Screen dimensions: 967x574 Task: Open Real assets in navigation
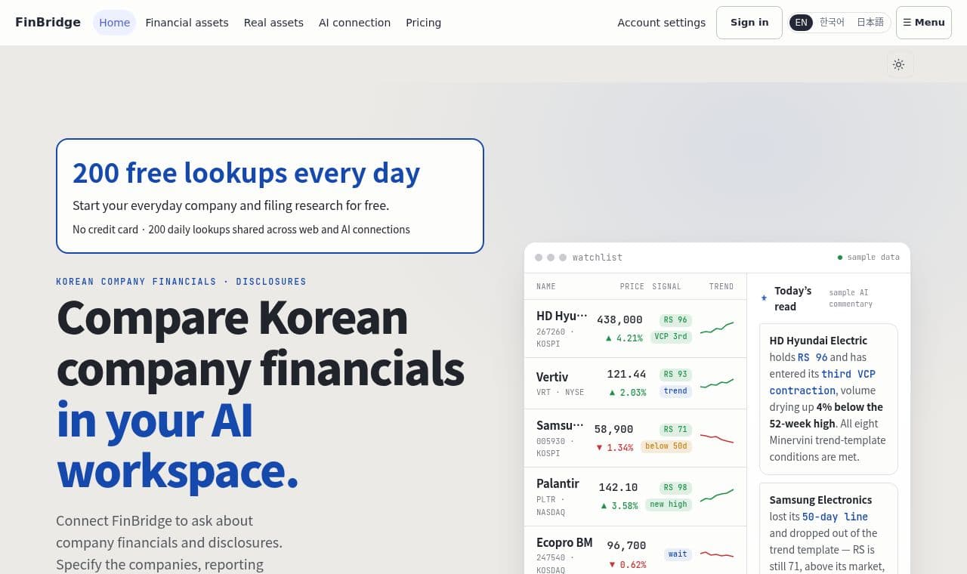[273, 23]
